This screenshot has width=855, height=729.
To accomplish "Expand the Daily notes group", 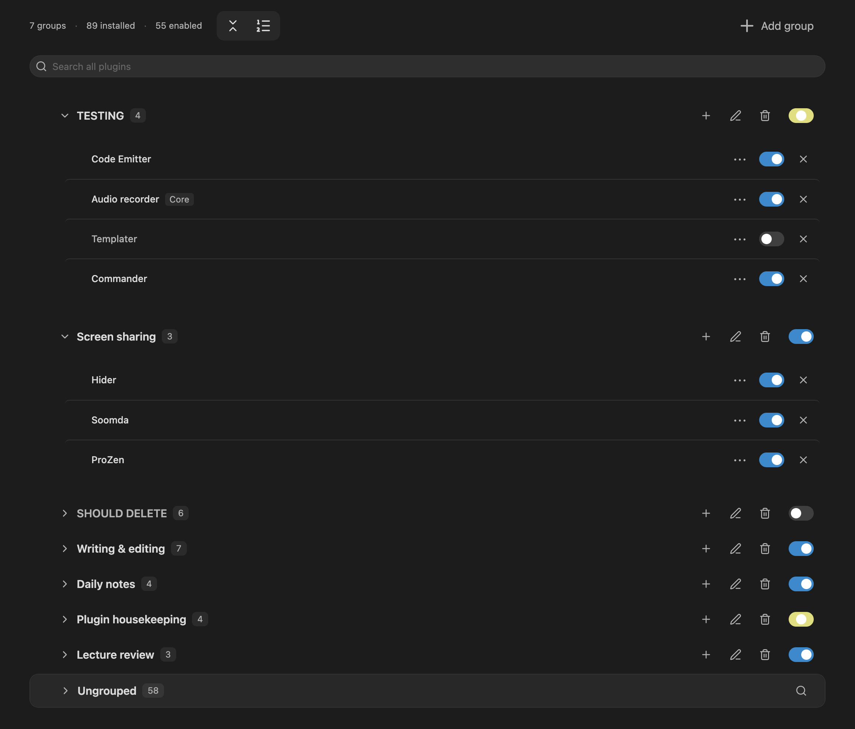I will [x=65, y=584].
